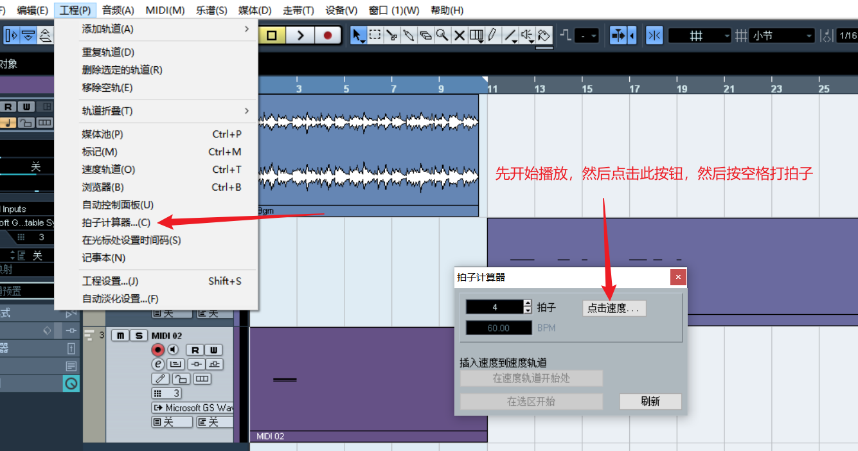The height and width of the screenshot is (451, 858).
Task: Open 拍子计算器 from the menu
Action: tap(116, 222)
